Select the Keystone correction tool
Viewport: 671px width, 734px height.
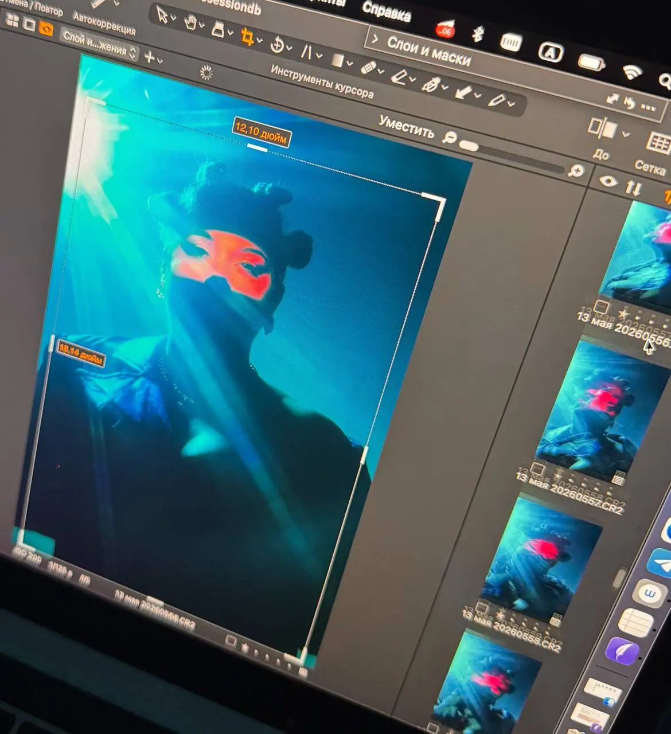click(x=307, y=52)
